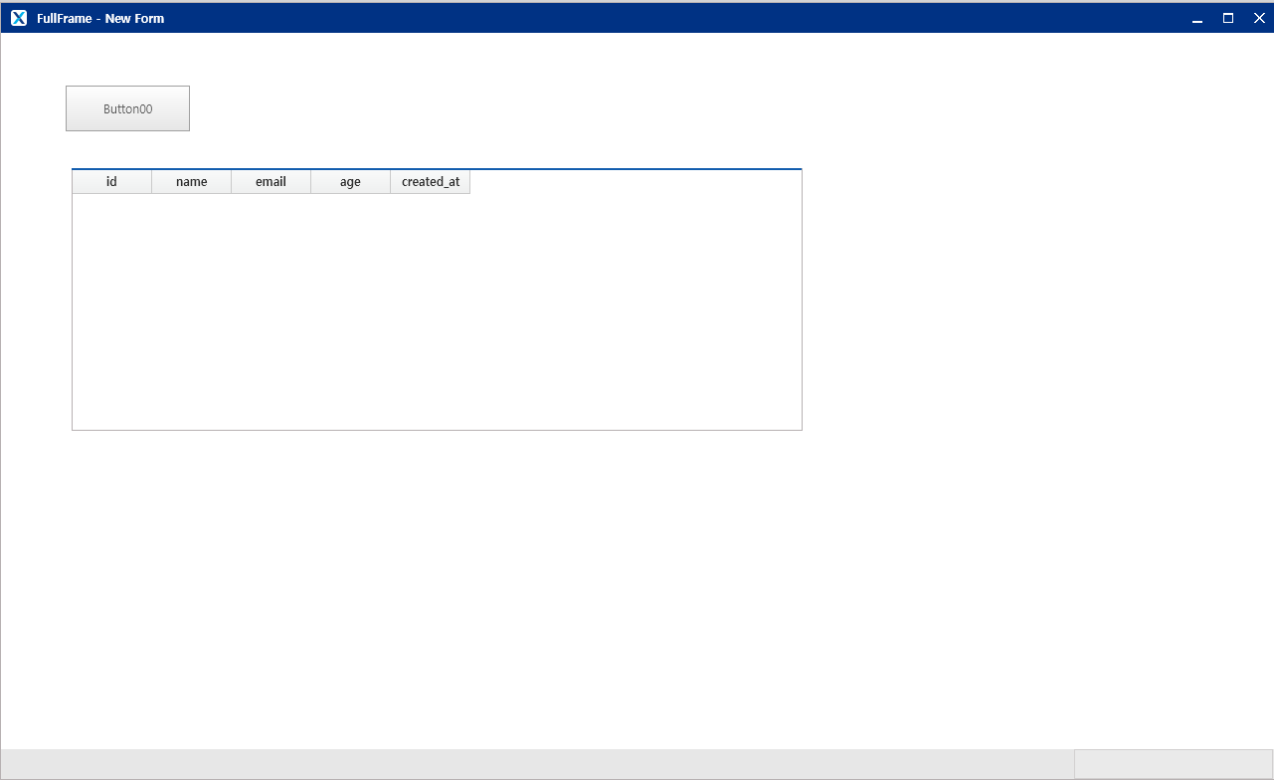The height and width of the screenshot is (780, 1274).
Task: Close the FullFrame window
Action: (x=1259, y=18)
